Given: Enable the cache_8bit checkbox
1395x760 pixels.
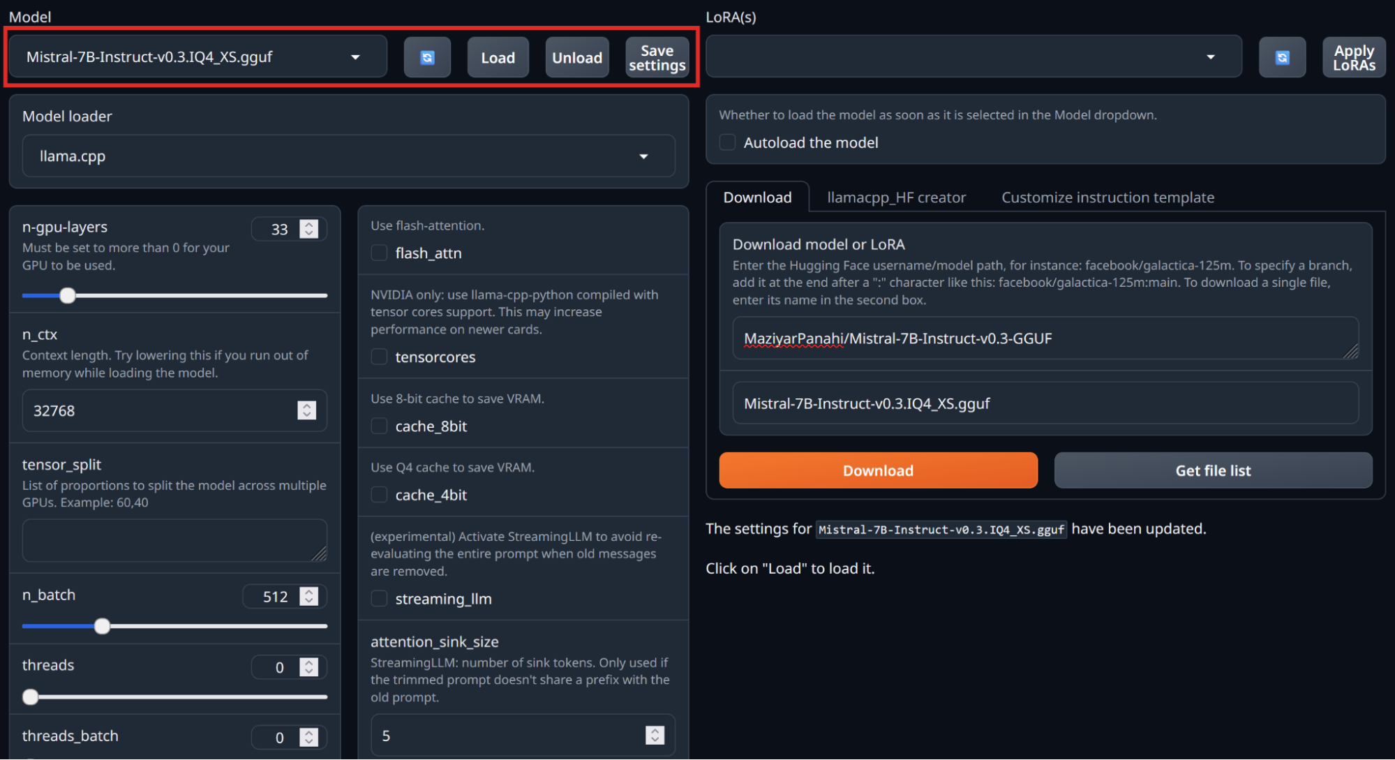Looking at the screenshot, I should pyautogui.click(x=379, y=426).
